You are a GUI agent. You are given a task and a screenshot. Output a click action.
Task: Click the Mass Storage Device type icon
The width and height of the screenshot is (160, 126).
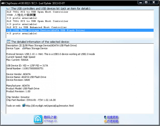point(24,48)
